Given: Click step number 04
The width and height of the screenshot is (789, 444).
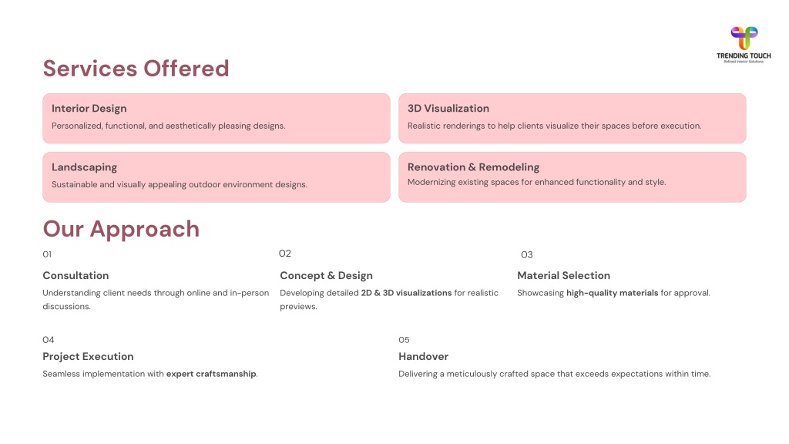Looking at the screenshot, I should 49,340.
